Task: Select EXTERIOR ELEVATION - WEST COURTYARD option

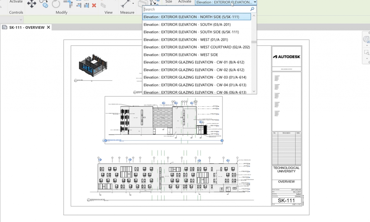Action: point(197,47)
